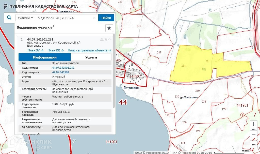The image size is (260, 154).
Task: Click the warning triangle on result
Action: [102, 39]
